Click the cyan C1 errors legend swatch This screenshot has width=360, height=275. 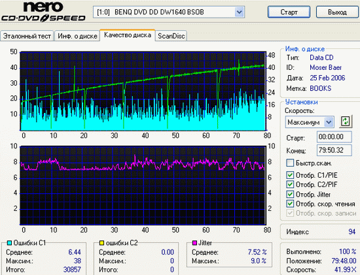click(x=9, y=243)
